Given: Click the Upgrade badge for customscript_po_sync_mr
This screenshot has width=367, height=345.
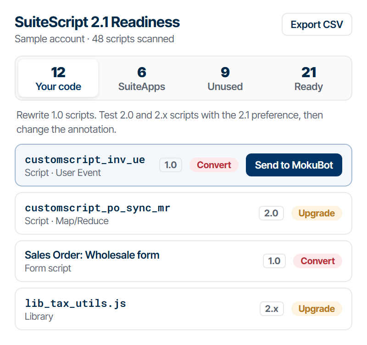Looking at the screenshot, I should pos(317,213).
